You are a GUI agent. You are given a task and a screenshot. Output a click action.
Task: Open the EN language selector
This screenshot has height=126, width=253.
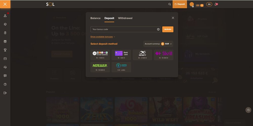[209, 4]
